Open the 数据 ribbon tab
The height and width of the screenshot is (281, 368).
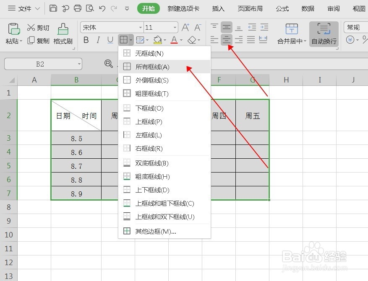(308, 8)
